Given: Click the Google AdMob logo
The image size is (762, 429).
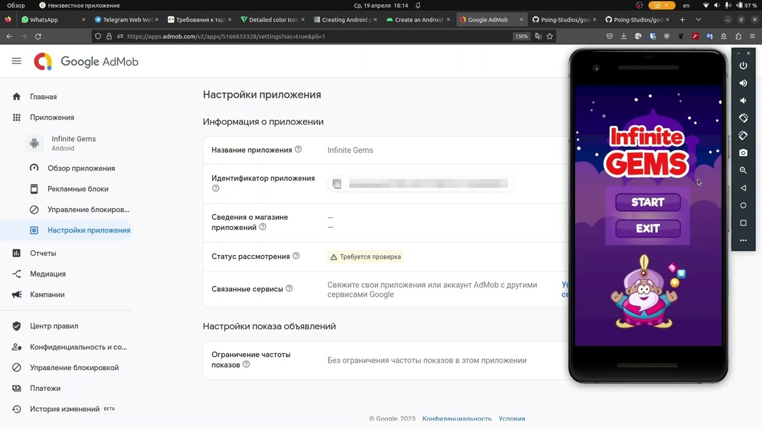Looking at the screenshot, I should pos(86,61).
